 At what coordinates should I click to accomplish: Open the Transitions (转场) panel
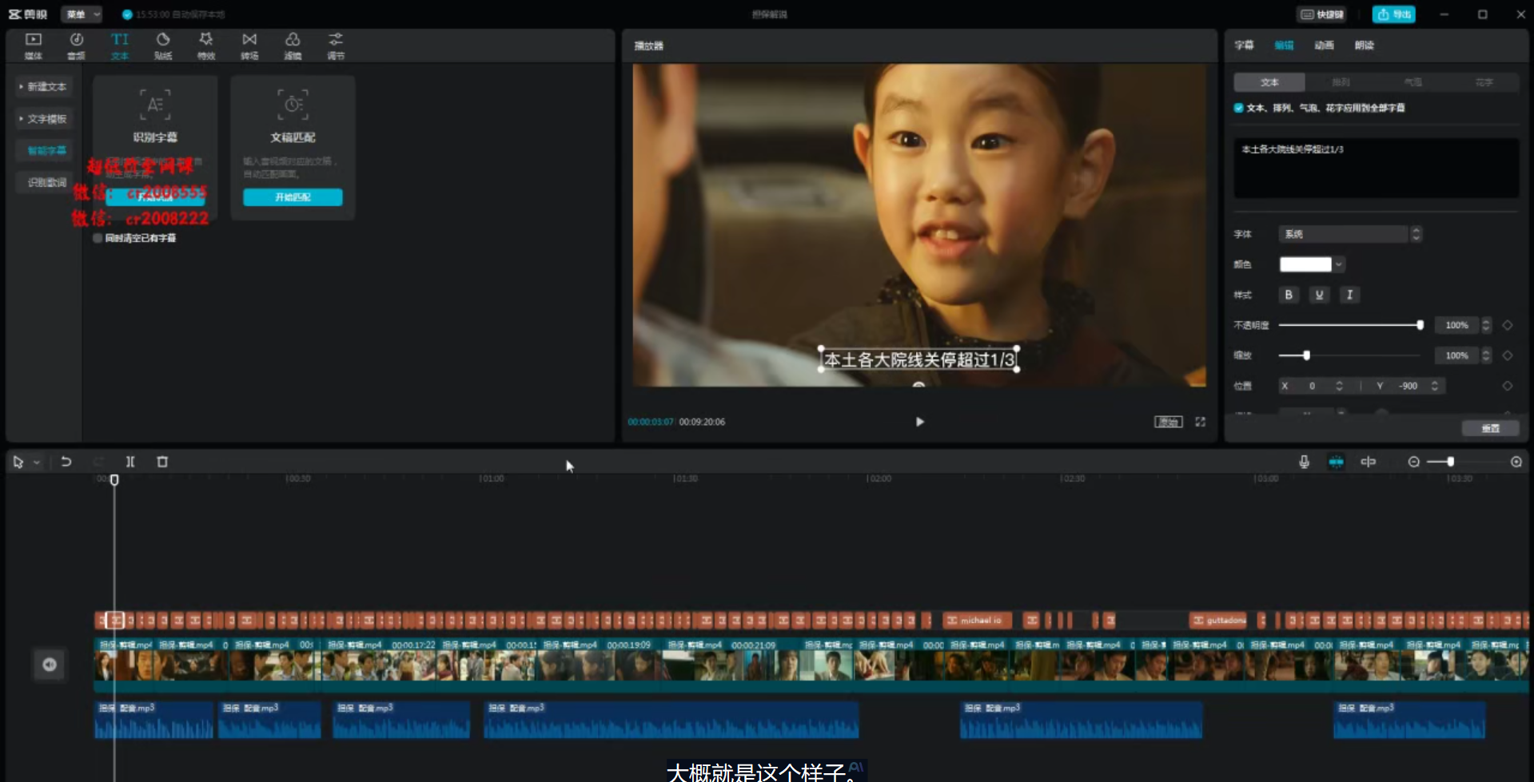(249, 46)
